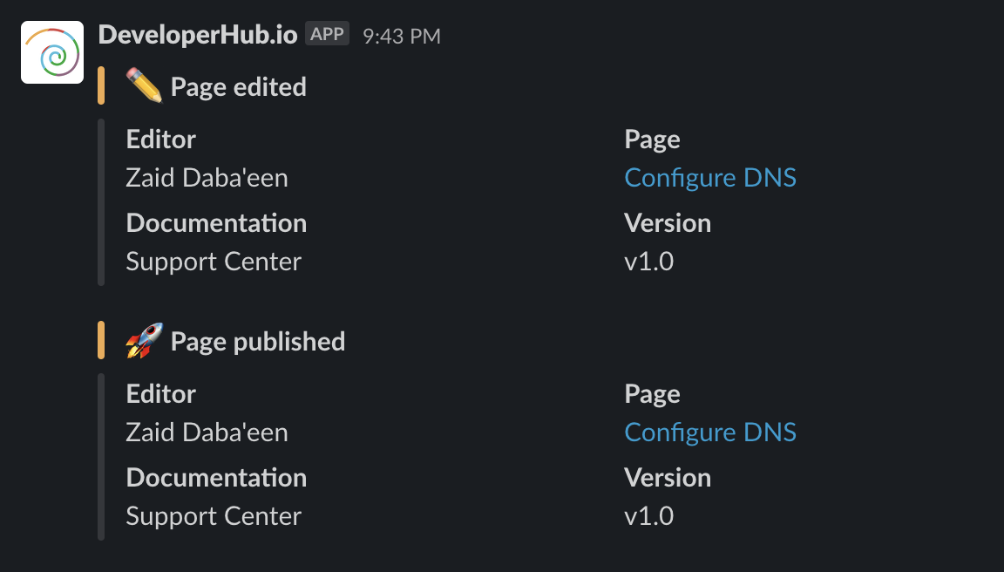Viewport: 1004px width, 572px height.
Task: Select Zaid Daba'een in the Page published block
Action: tap(207, 432)
